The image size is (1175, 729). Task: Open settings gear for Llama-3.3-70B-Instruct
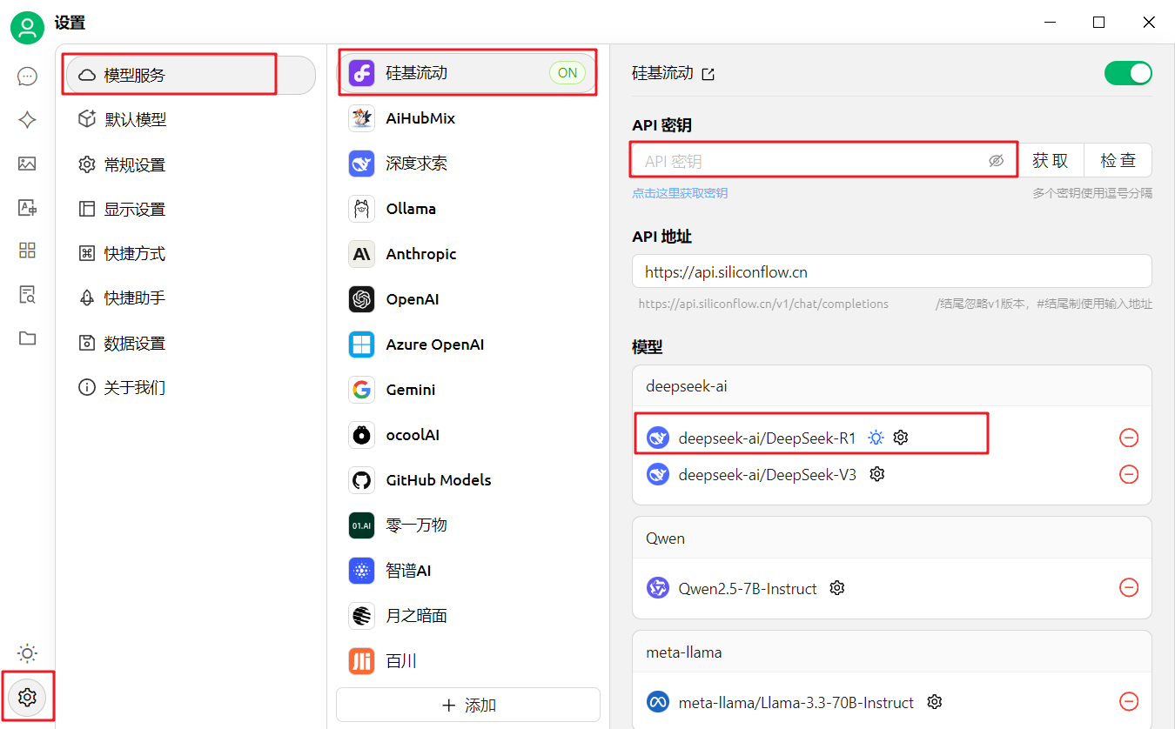click(935, 701)
